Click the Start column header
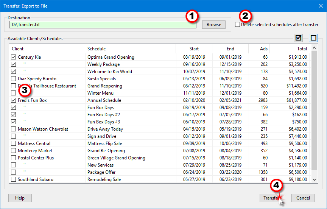 [194, 49]
